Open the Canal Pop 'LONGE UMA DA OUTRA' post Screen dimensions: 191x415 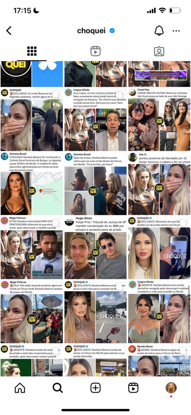click(159, 120)
